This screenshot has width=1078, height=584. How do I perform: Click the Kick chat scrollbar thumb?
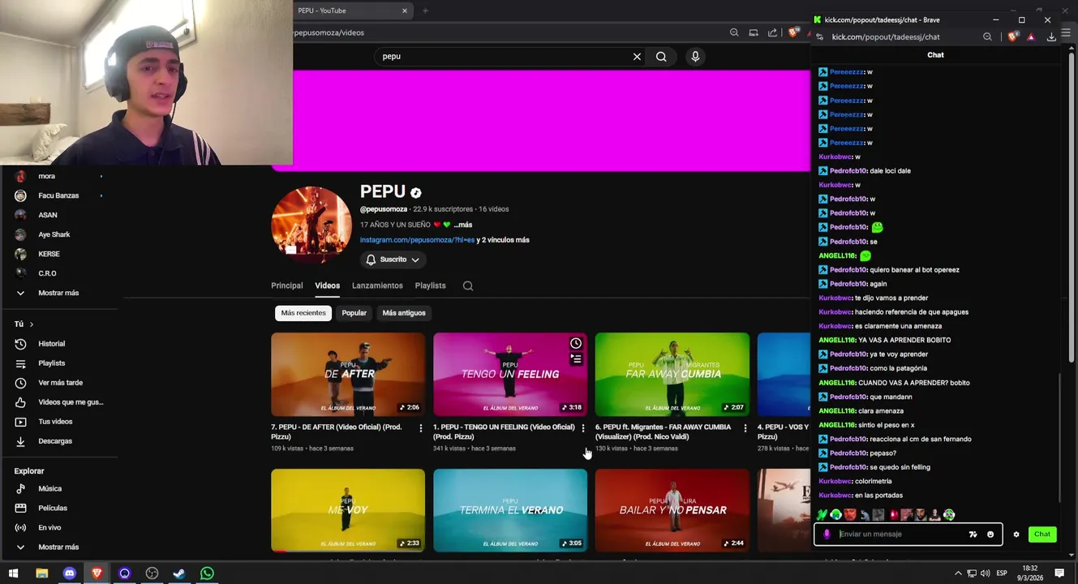point(1061,438)
